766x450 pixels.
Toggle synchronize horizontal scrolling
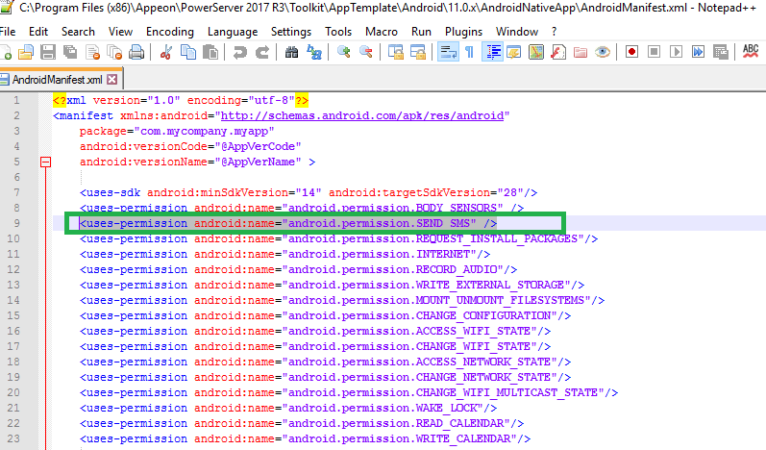[418, 52]
